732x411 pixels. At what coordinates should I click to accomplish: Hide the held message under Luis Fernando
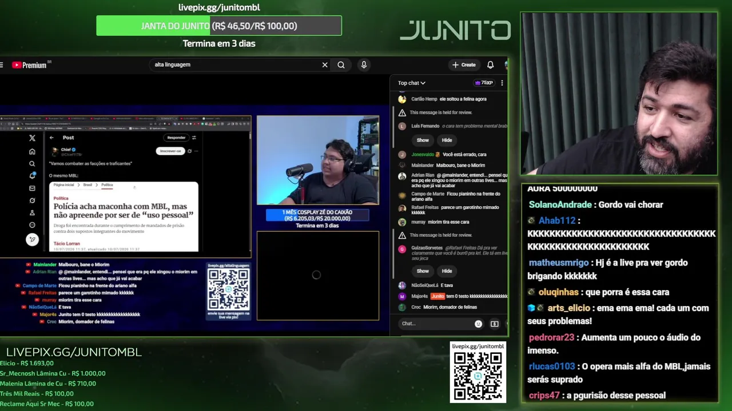point(447,140)
